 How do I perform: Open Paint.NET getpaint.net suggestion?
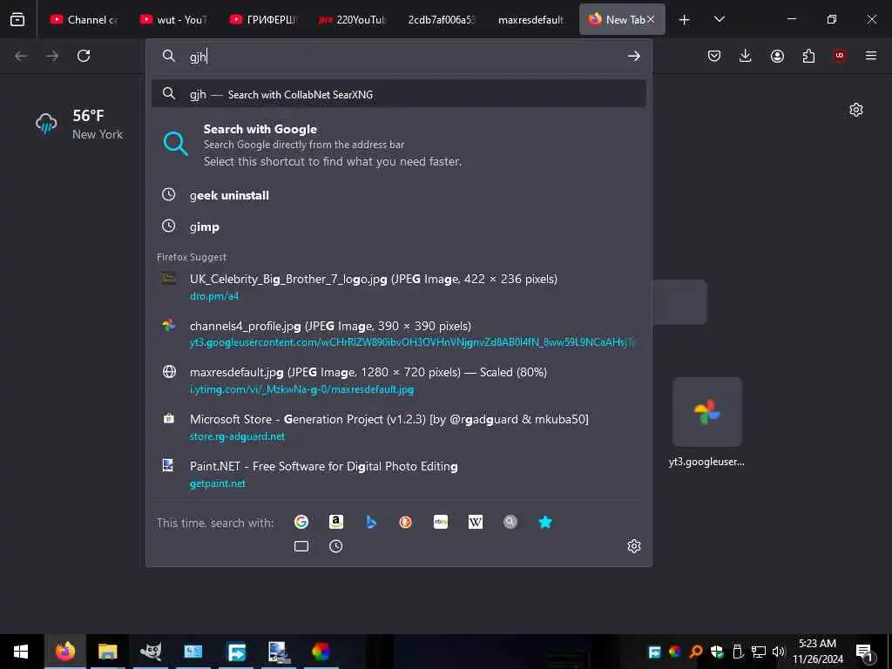tap(399, 474)
